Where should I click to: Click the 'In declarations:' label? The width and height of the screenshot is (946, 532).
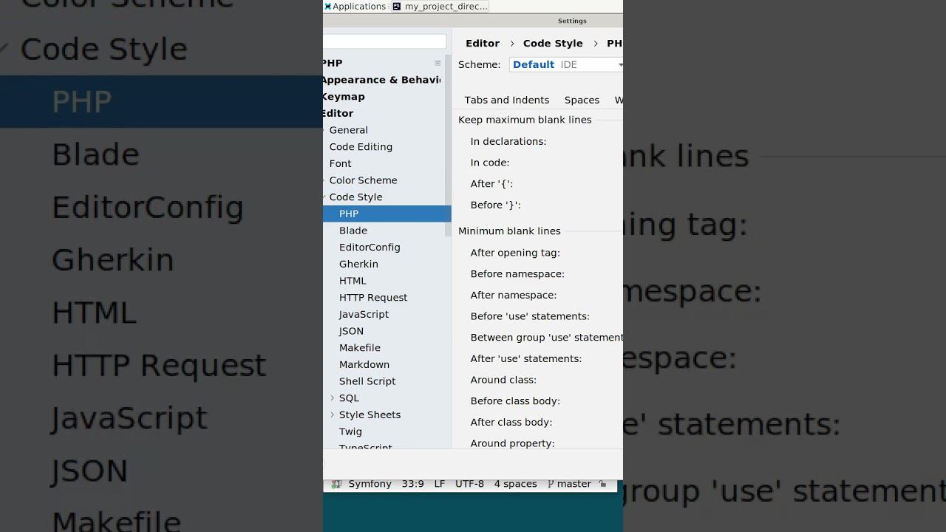[x=508, y=141]
